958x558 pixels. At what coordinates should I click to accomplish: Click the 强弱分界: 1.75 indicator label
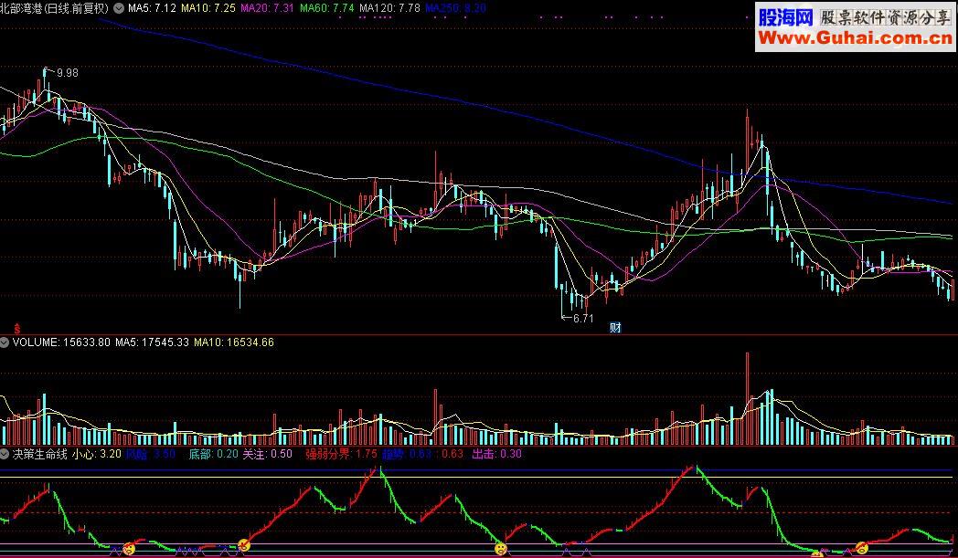click(341, 454)
